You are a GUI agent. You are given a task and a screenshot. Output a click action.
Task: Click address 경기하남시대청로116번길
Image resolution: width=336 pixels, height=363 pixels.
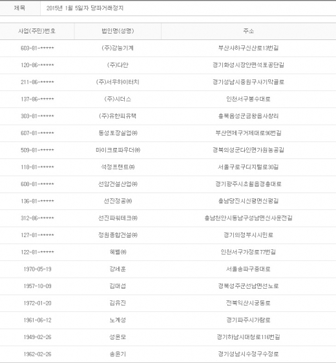[249, 337]
